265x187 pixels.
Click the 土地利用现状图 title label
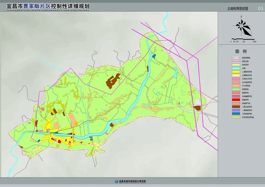coord(238,8)
